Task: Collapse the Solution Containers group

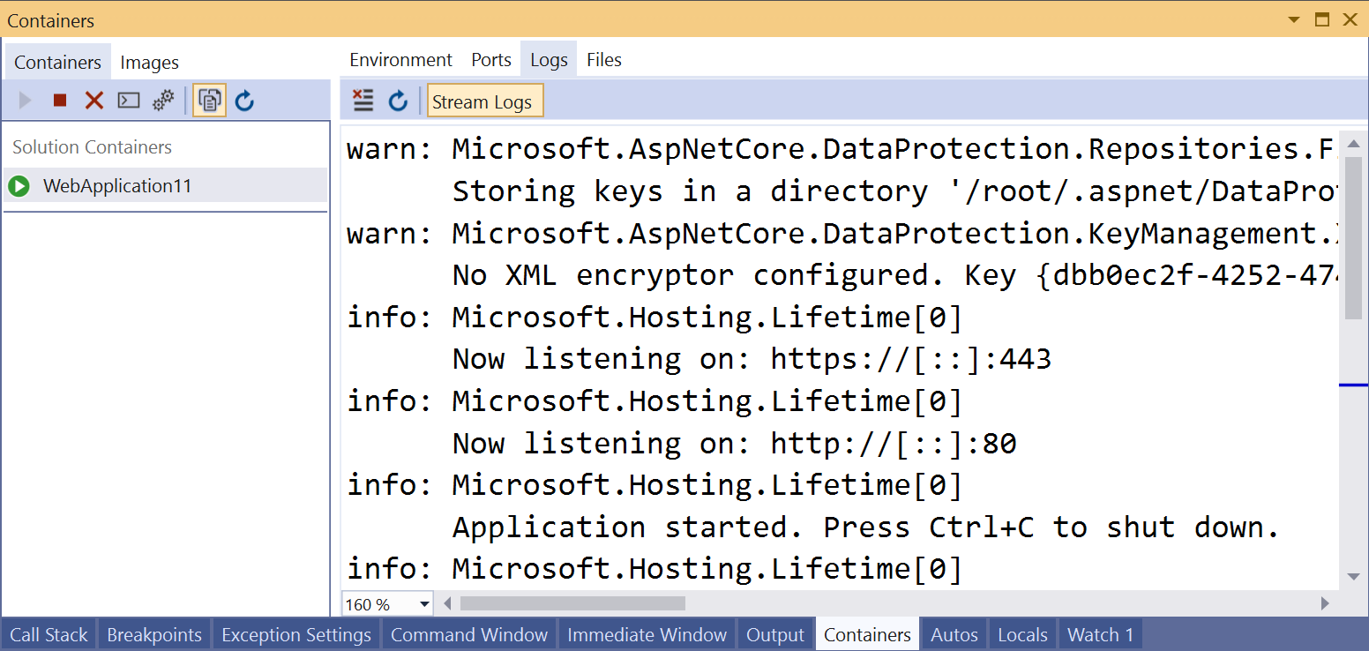Action: [x=92, y=147]
